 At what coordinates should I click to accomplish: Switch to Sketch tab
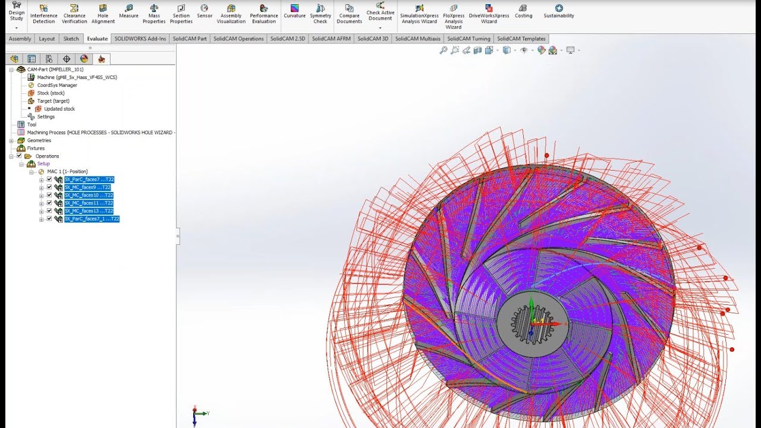[71, 39]
